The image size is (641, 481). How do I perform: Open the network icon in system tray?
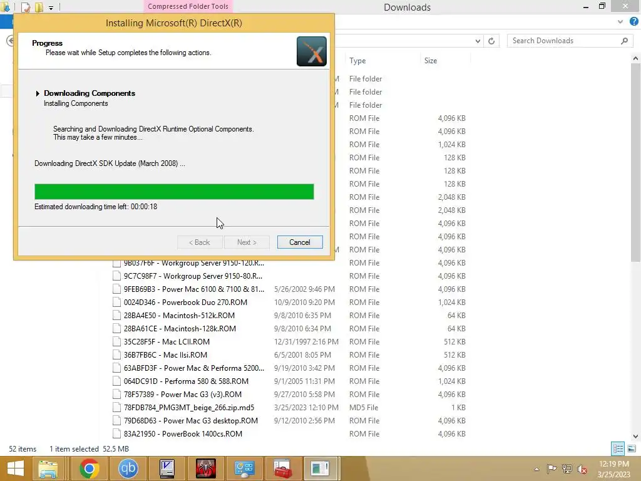[567, 468]
